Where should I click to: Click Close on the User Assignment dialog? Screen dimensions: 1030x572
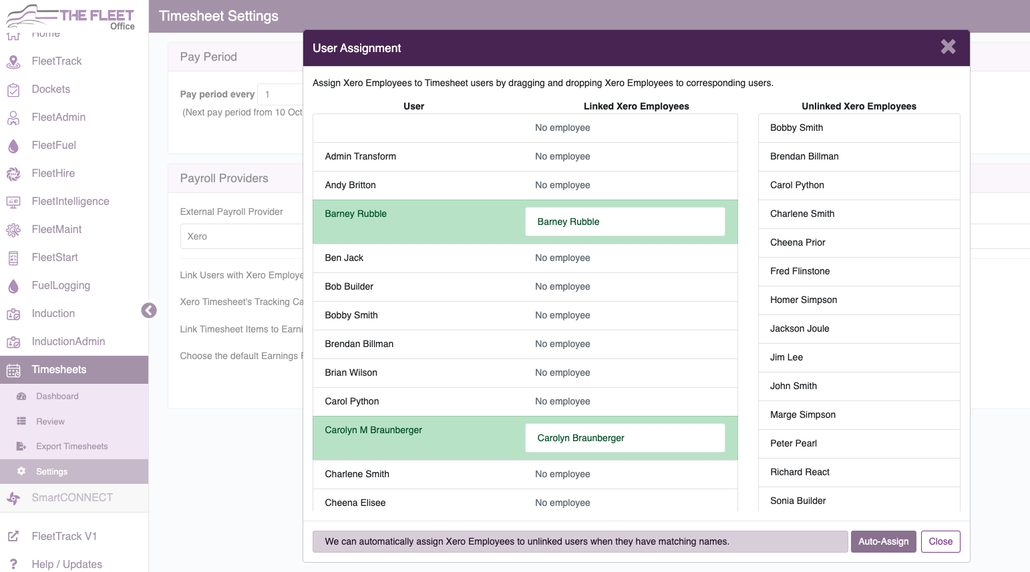940,541
